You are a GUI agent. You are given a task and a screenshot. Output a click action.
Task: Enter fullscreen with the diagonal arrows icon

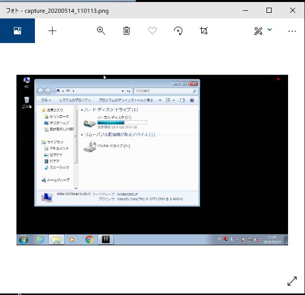coord(292,281)
